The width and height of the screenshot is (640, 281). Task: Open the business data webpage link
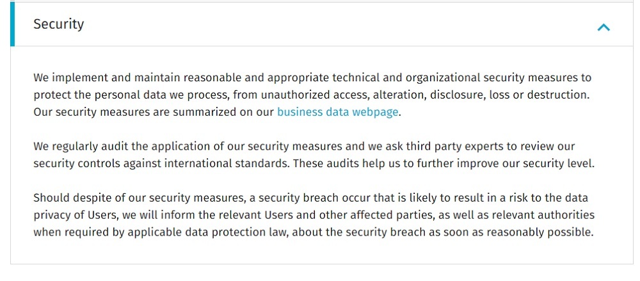pyautogui.click(x=337, y=112)
